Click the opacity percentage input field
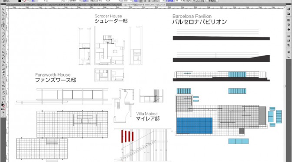 (x=178, y=1)
